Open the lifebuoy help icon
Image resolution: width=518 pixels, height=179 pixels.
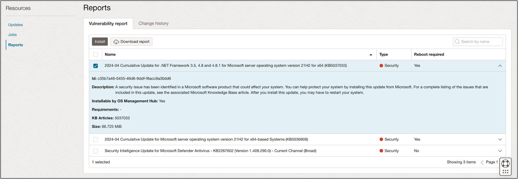(x=505, y=163)
